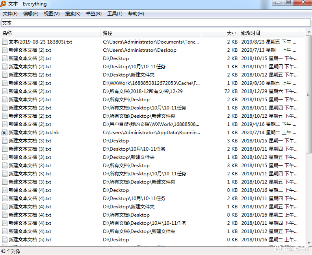This screenshot has height=255, width=312.
Task: Click the vertical scrollbar thumb
Action: click(x=309, y=94)
